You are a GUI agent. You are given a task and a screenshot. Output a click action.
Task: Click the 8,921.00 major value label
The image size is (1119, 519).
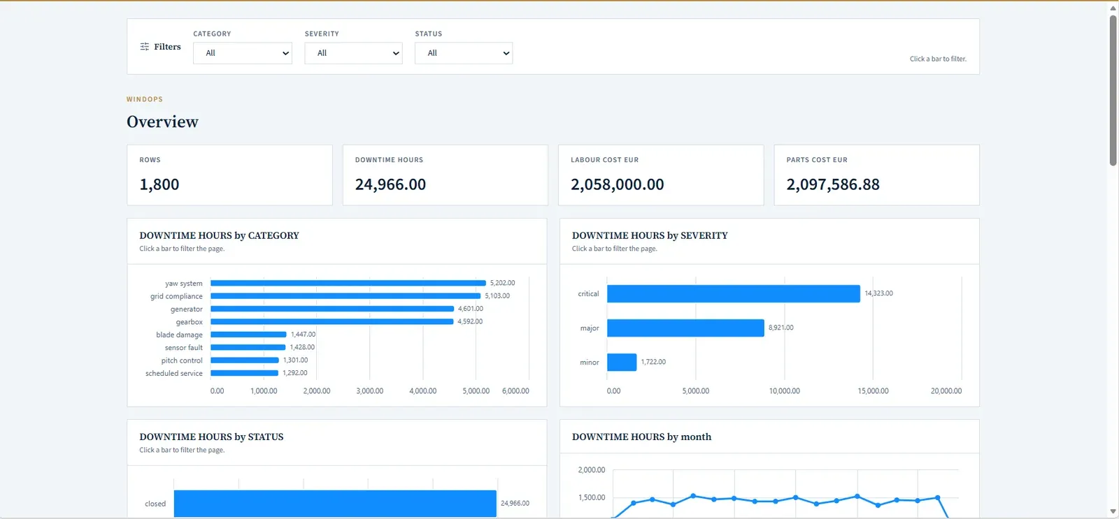(781, 328)
